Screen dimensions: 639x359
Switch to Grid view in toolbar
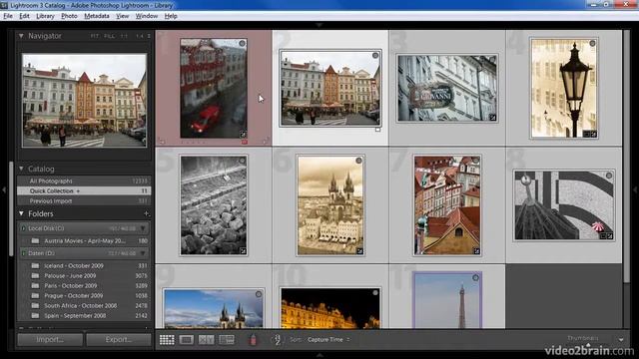pos(167,339)
